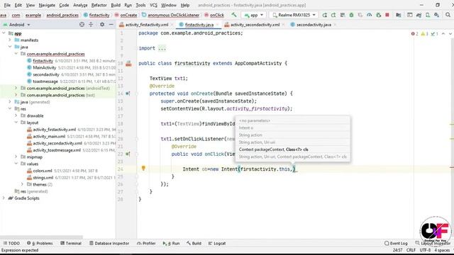
Task: Open the AVD Manager phone icon
Action: (x=428, y=15)
